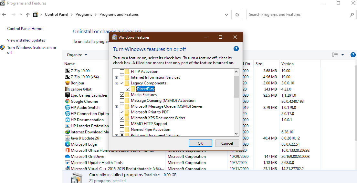
Task: Click the Epic Games Launcher icon
Action: [x=68, y=95]
